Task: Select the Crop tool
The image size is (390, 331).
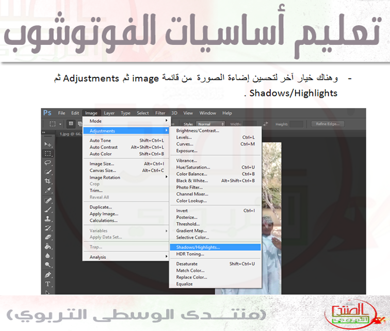Action: coord(48,181)
